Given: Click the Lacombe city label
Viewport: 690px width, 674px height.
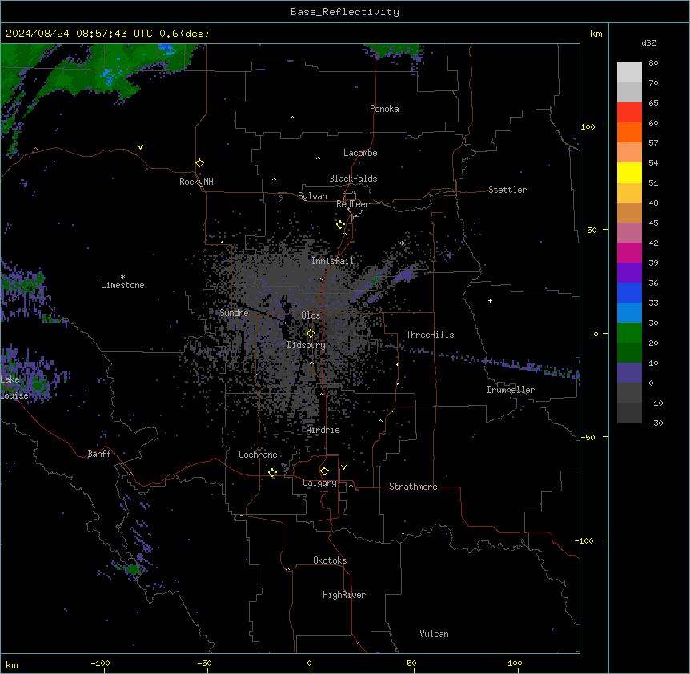Looking at the screenshot, I should 360,153.
